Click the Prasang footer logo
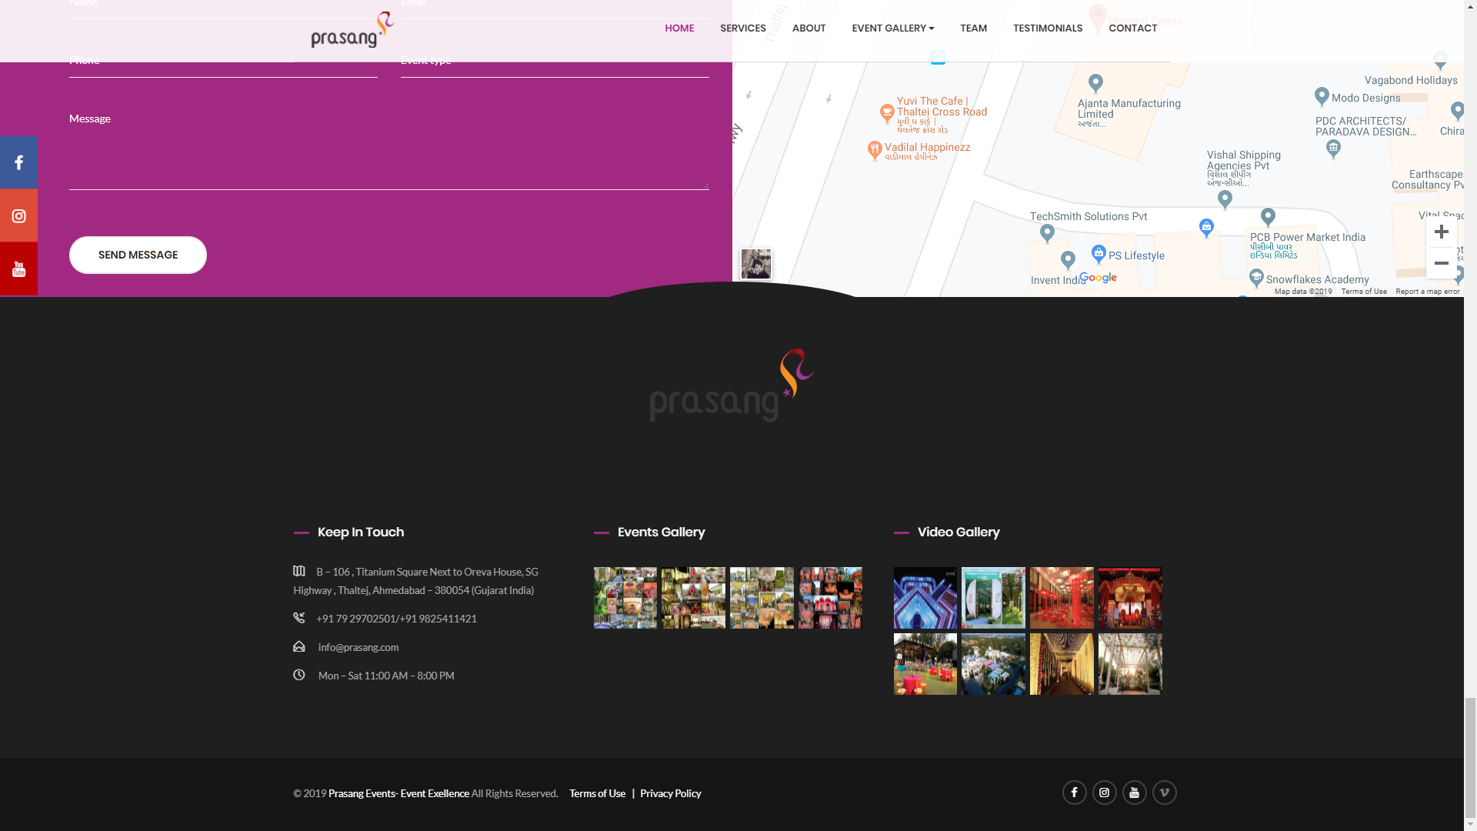 pyautogui.click(x=732, y=385)
